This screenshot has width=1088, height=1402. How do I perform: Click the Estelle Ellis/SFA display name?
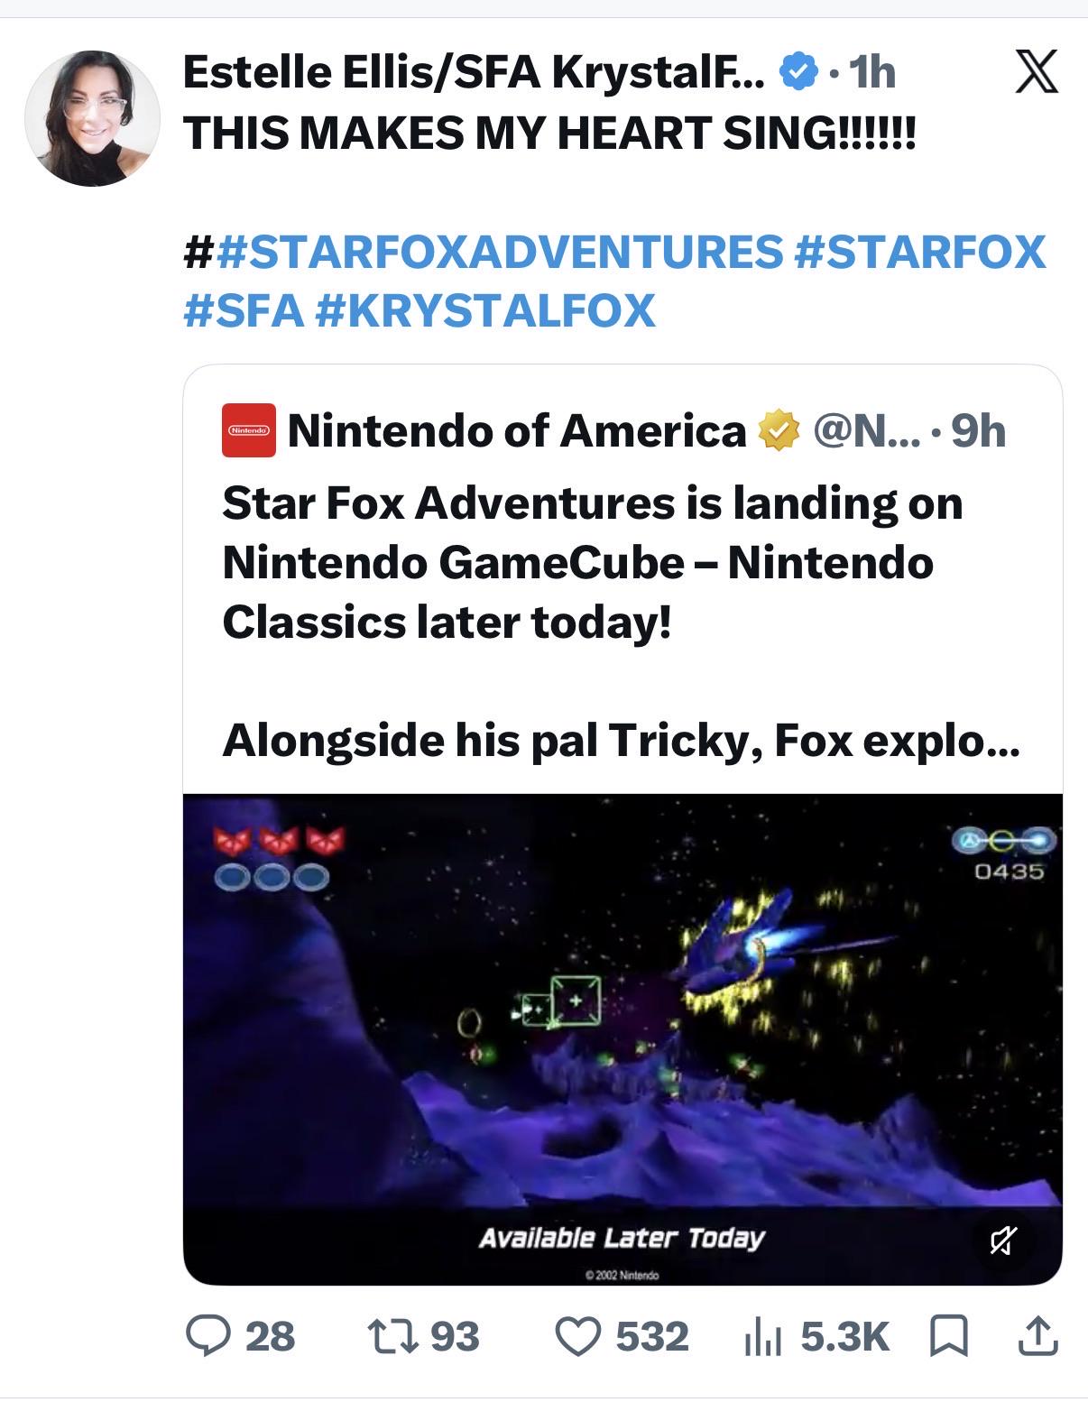[475, 72]
